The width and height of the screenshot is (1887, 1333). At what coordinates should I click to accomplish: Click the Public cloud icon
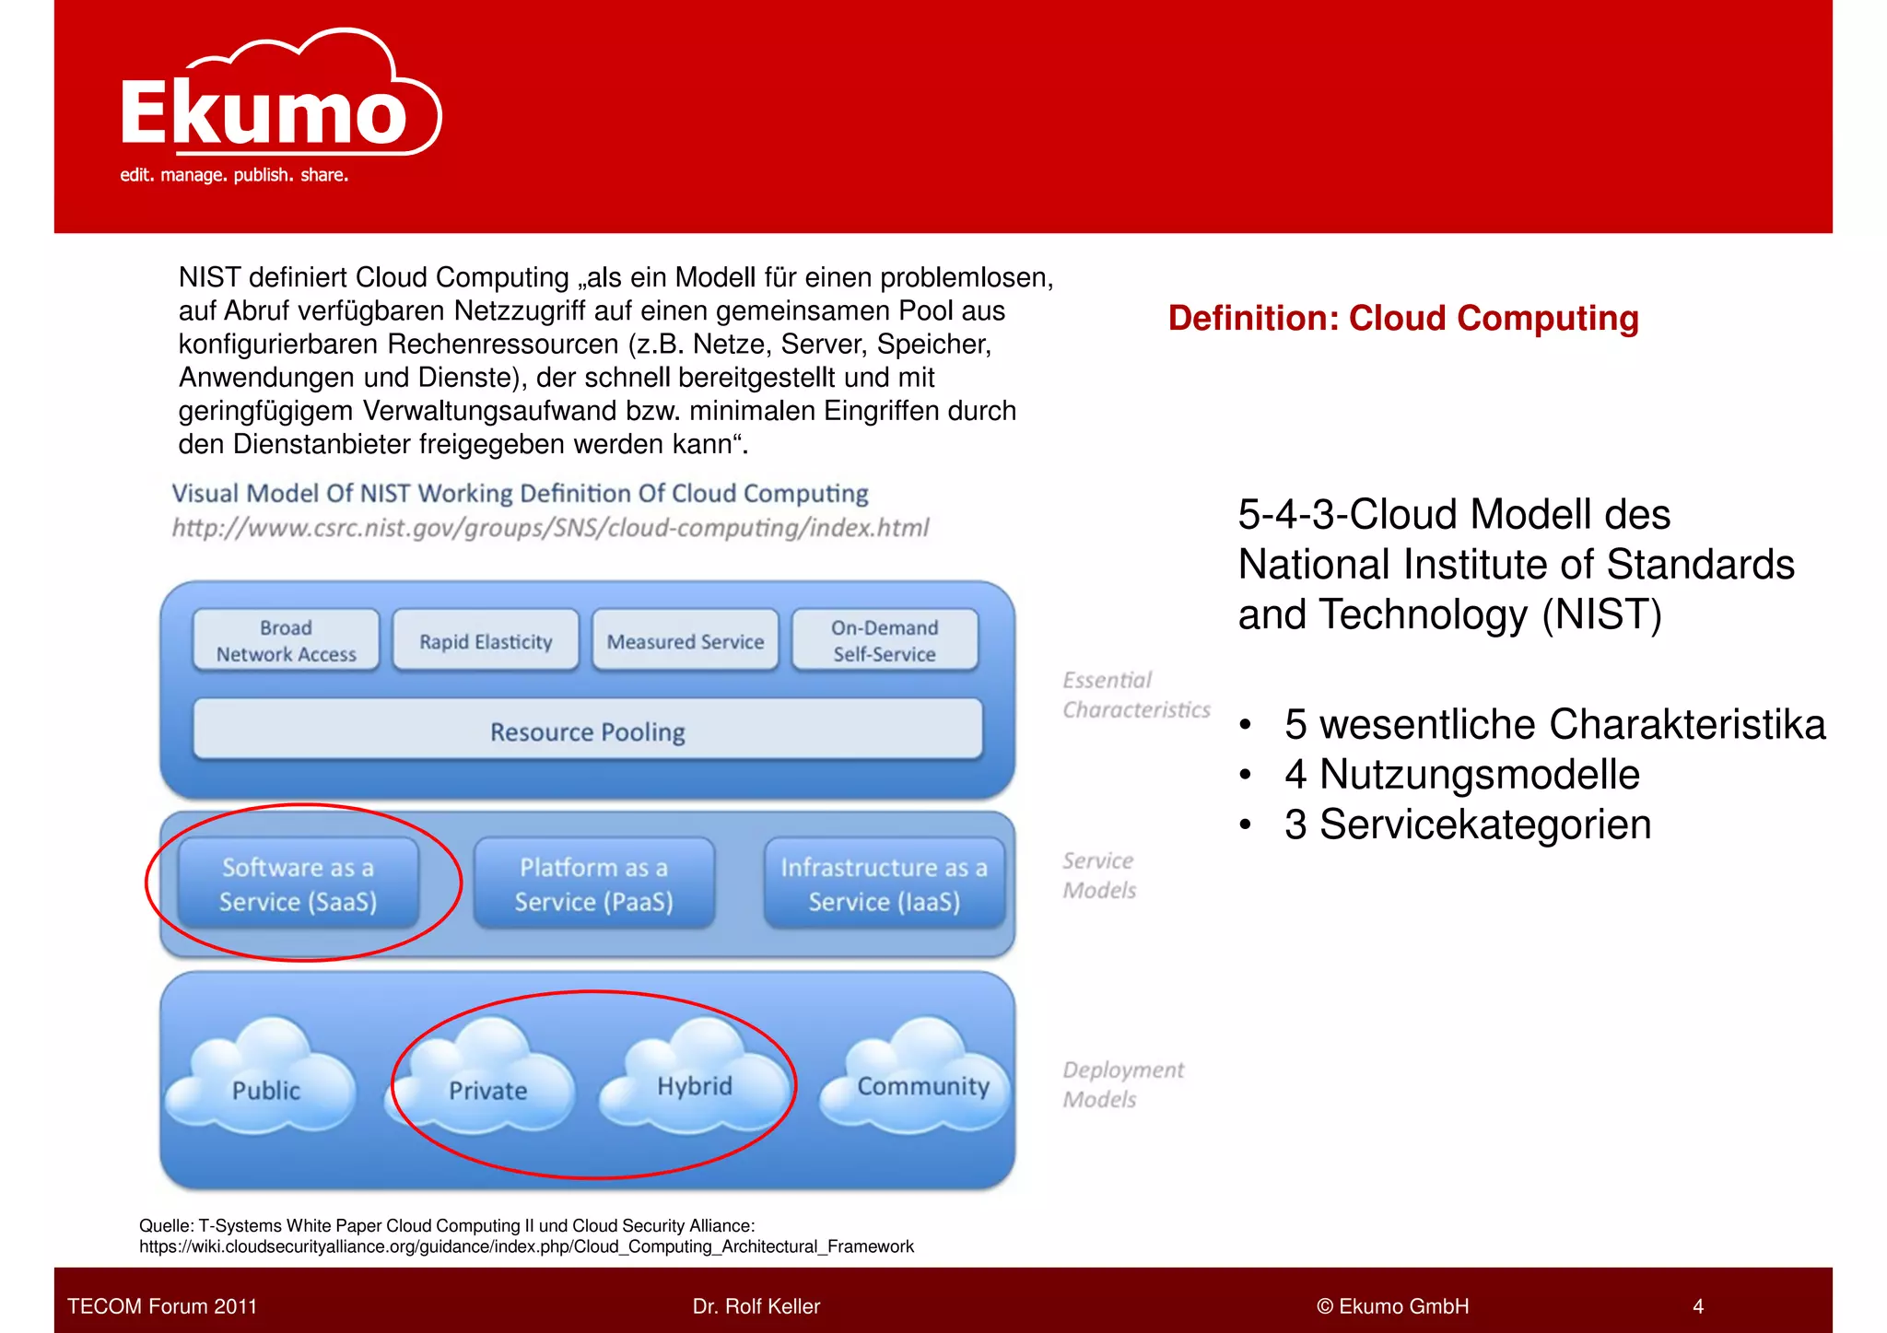click(x=261, y=1074)
